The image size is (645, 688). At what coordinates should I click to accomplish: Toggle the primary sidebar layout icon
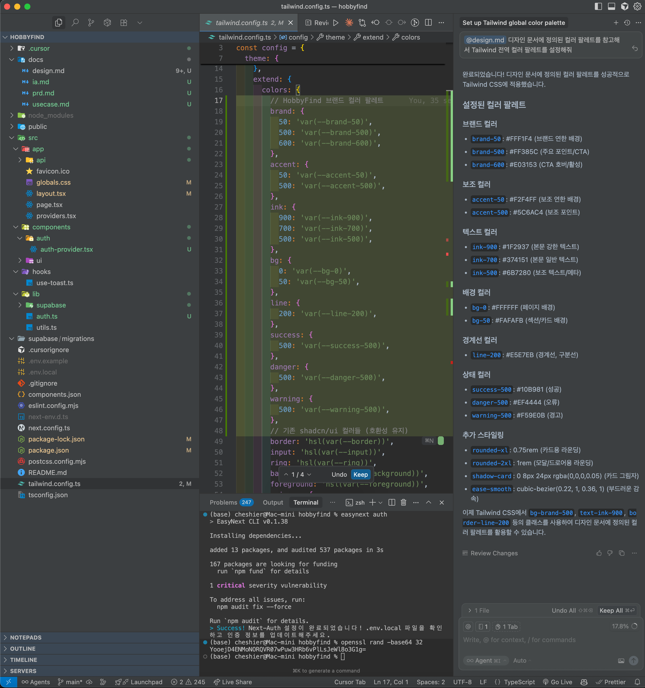click(x=598, y=7)
